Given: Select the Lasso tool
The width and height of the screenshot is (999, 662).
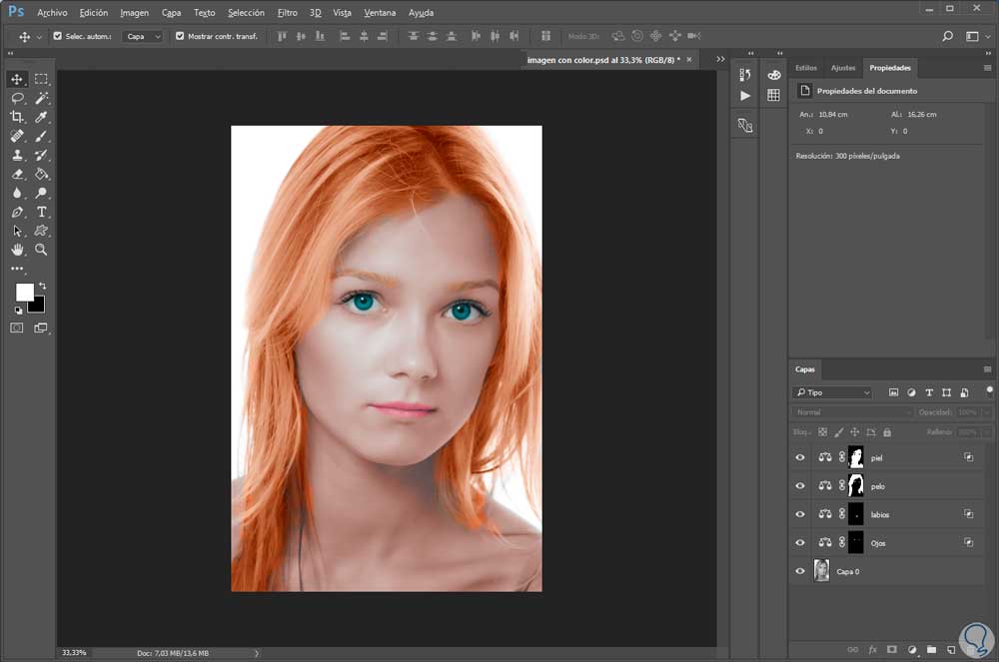Looking at the screenshot, I should click(x=17, y=98).
